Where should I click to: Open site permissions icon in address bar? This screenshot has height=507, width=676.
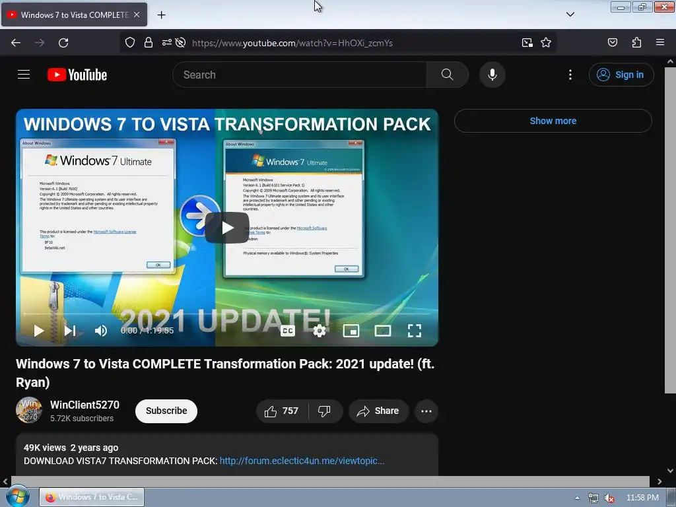[x=166, y=43]
